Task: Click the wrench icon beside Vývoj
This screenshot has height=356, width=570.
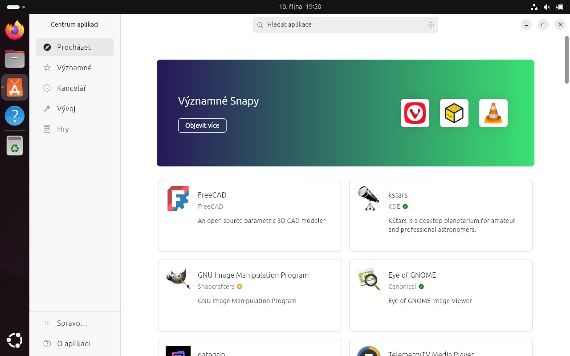Action: point(47,109)
